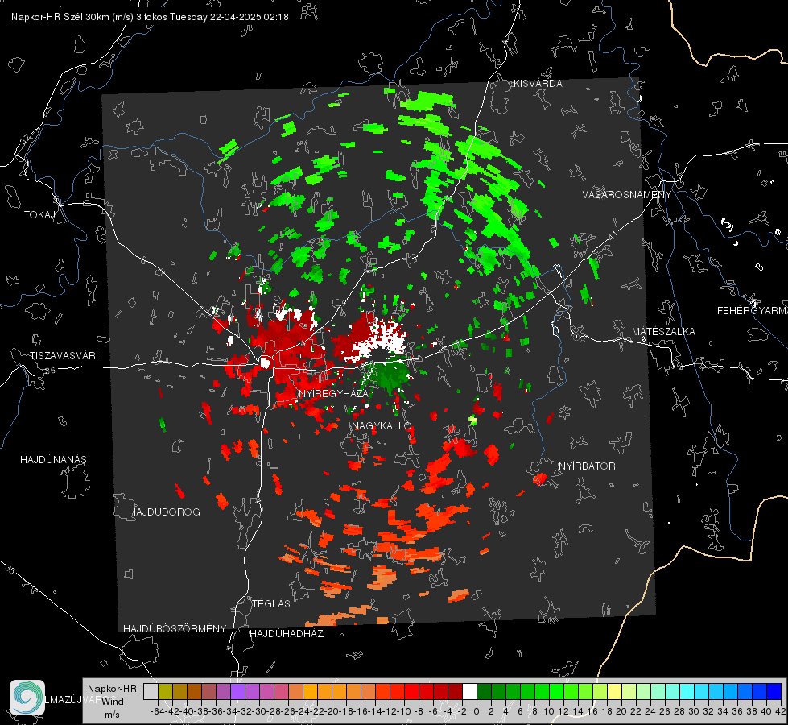
Task: Select the white swatch between -2 and 0
Action: (x=469, y=691)
